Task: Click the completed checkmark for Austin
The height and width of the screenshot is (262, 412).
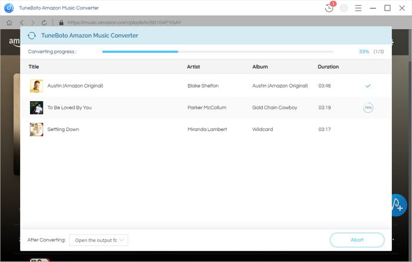Action: click(368, 86)
